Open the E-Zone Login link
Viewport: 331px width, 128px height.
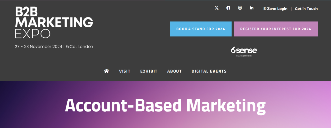(x=275, y=9)
